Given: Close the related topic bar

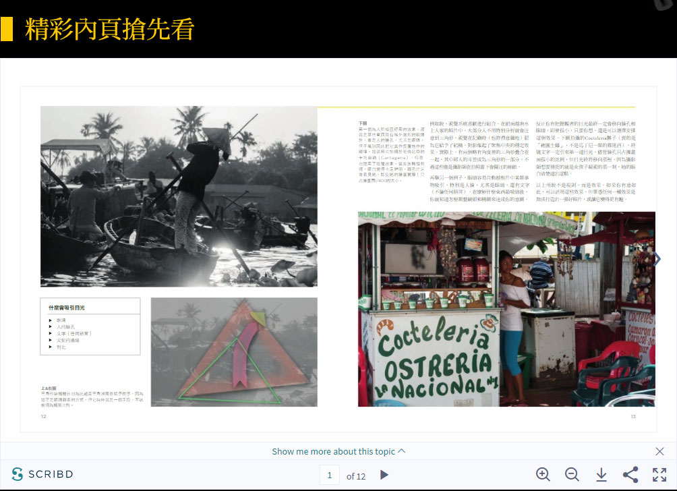Looking at the screenshot, I should (659, 451).
